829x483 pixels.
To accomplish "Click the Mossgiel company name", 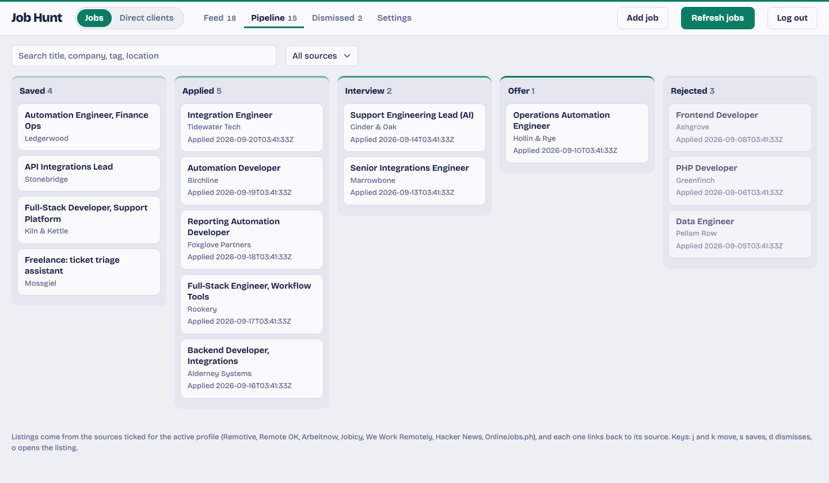I will coord(40,283).
